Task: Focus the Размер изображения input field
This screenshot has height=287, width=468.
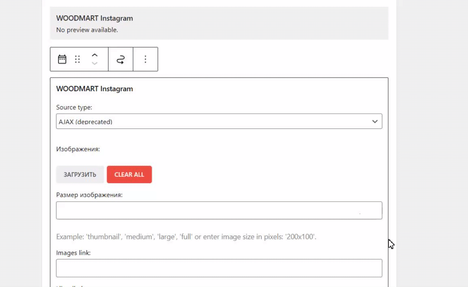Action: point(219,210)
